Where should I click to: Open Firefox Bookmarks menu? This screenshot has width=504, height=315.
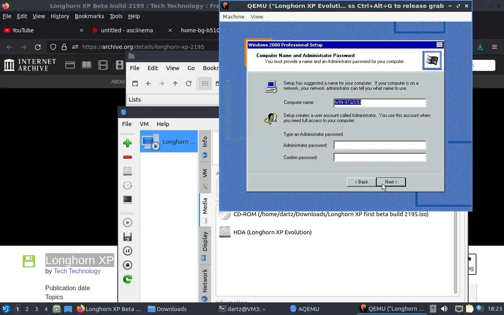(x=89, y=16)
